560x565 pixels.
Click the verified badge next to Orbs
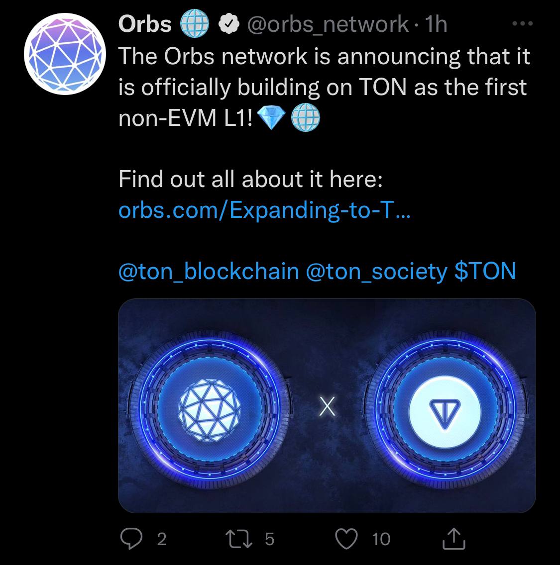[x=229, y=24]
